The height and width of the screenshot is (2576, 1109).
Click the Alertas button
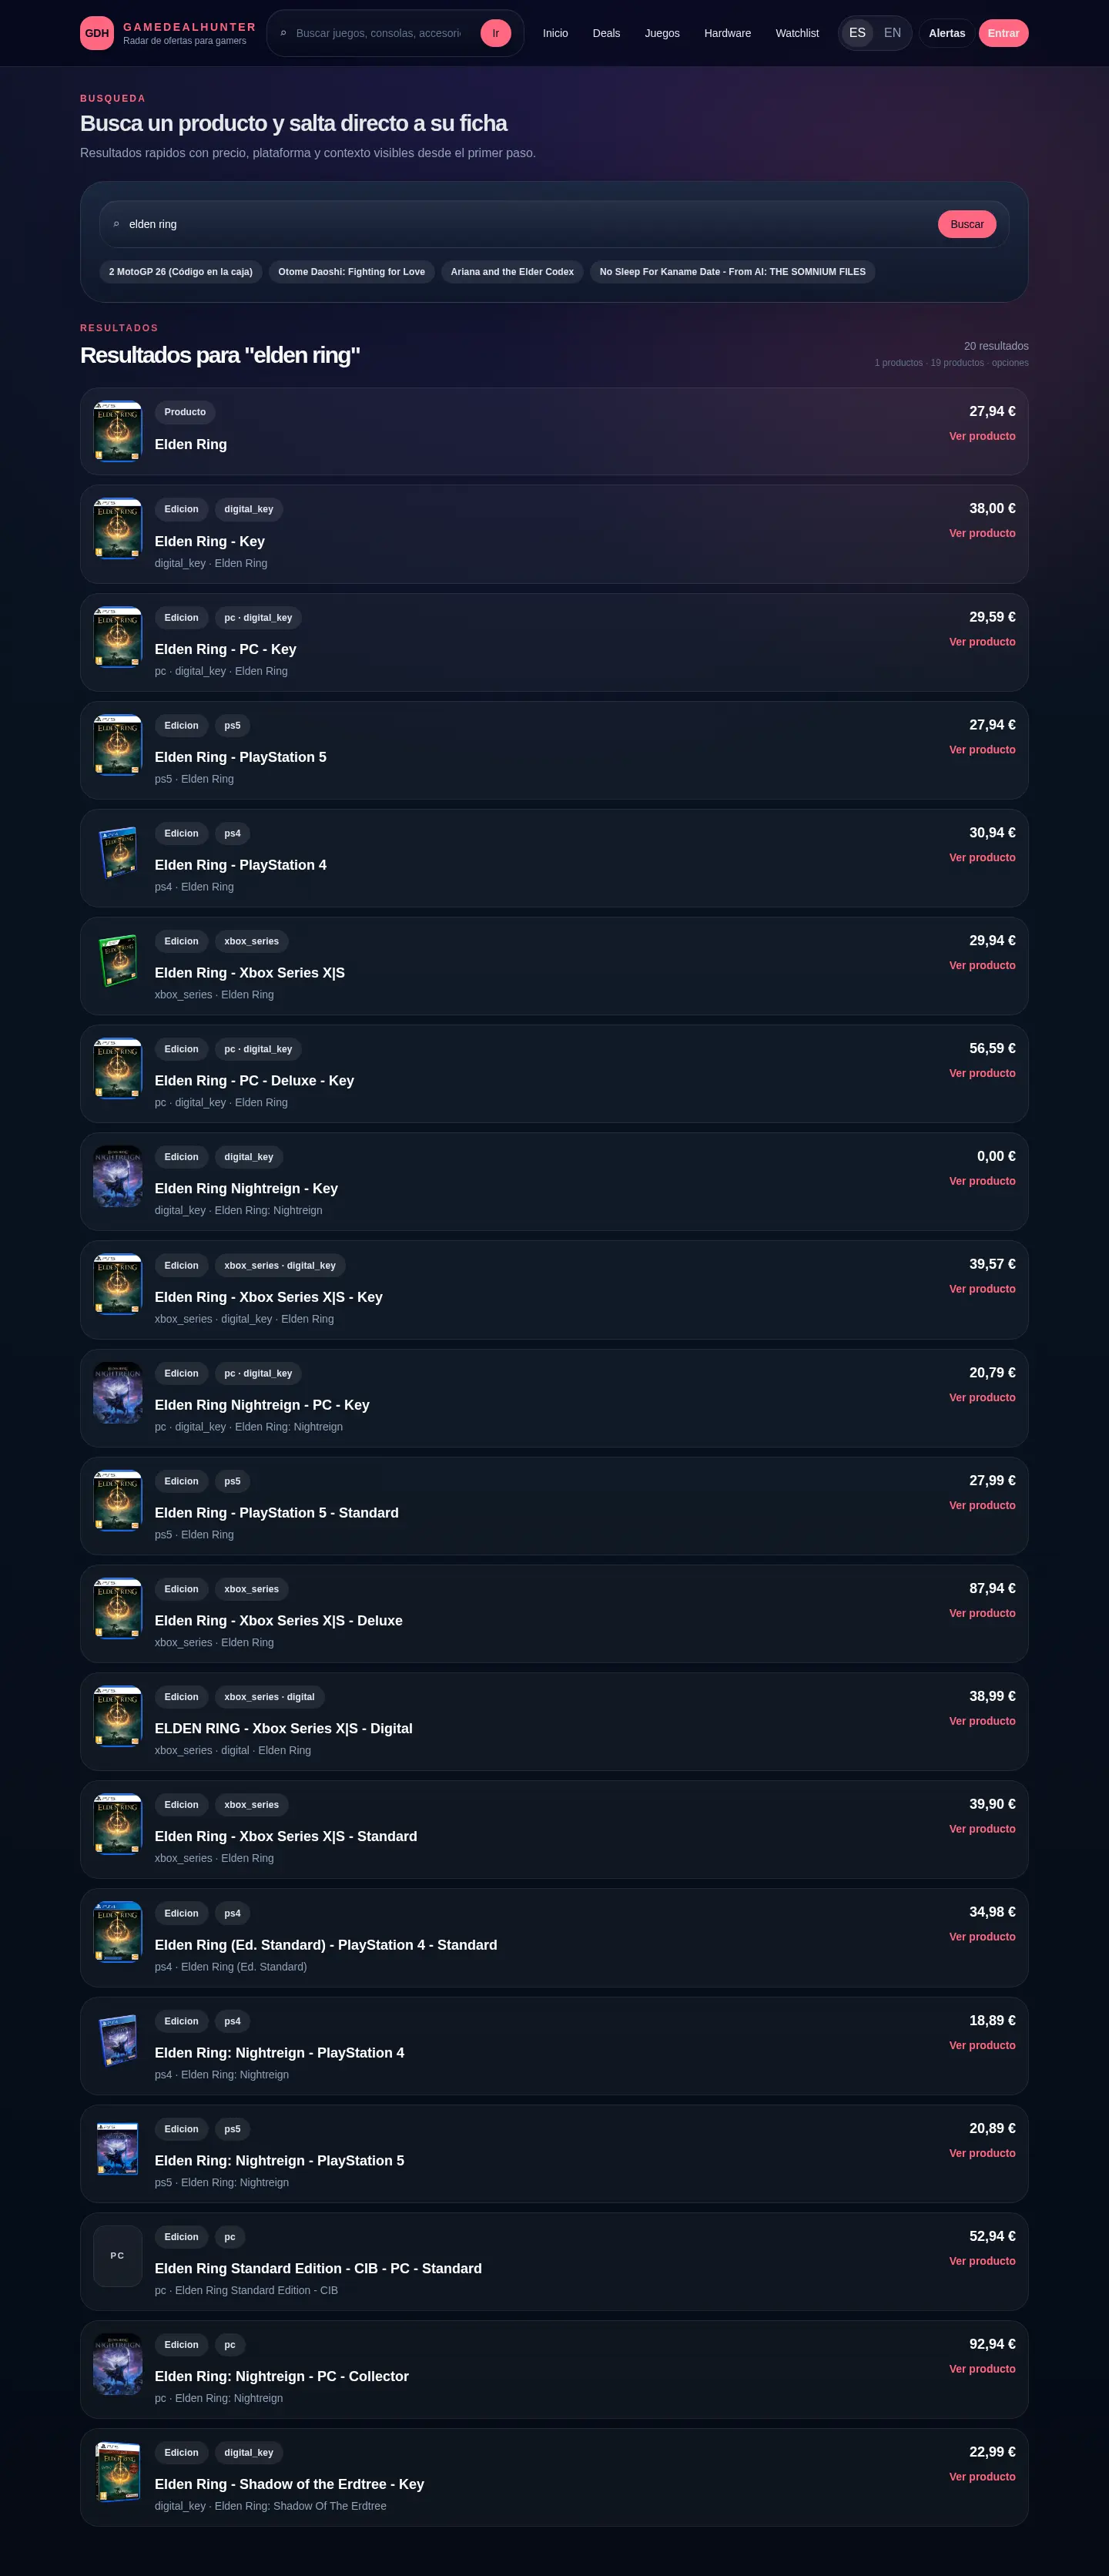[x=946, y=33]
